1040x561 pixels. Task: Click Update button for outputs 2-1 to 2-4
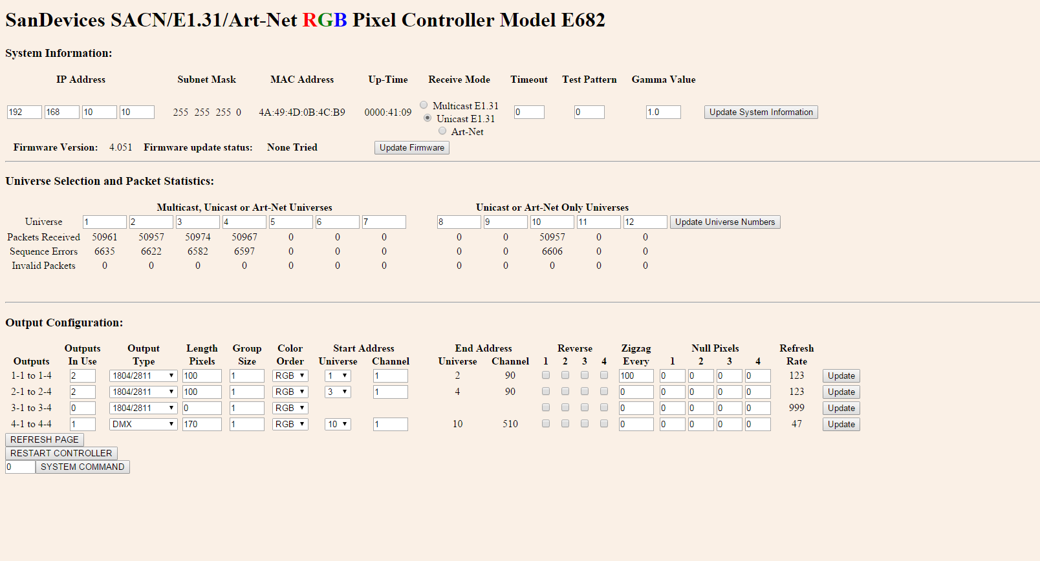tap(841, 392)
